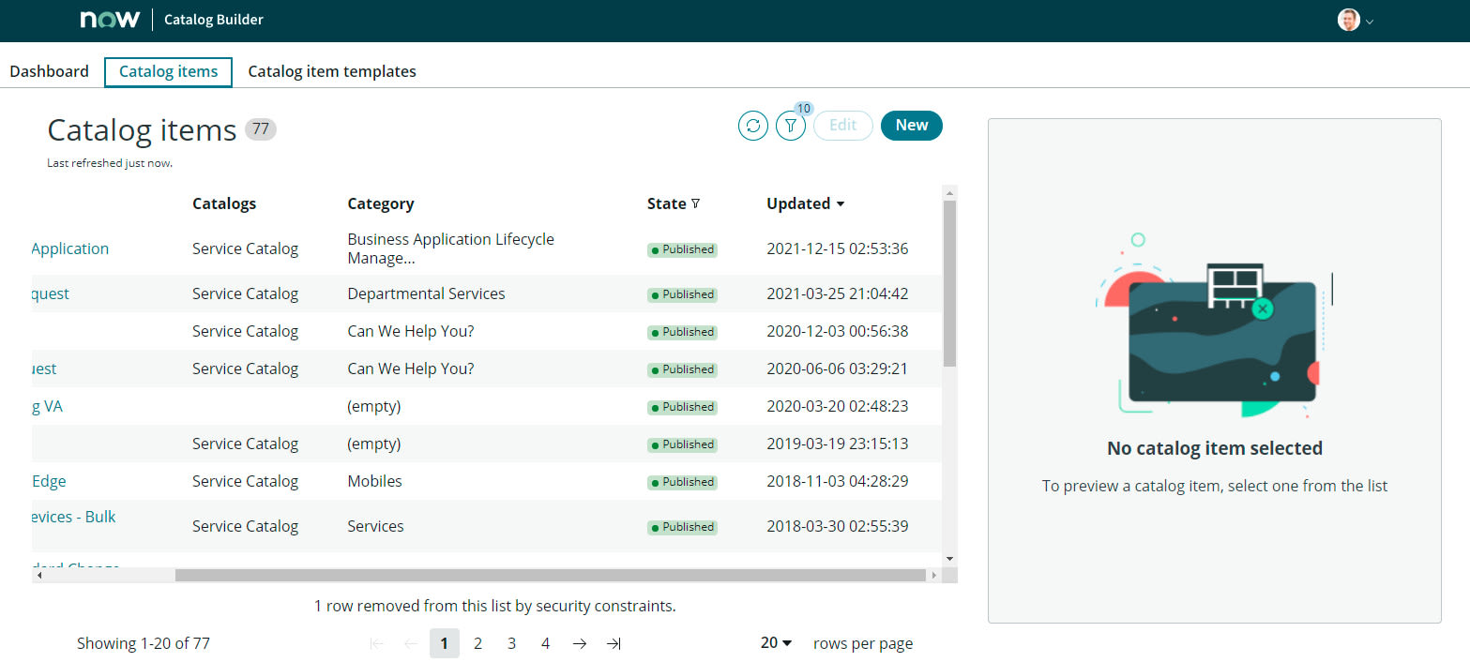The width and height of the screenshot is (1470, 662).
Task: Open the filter funnel icon
Action: [791, 126]
